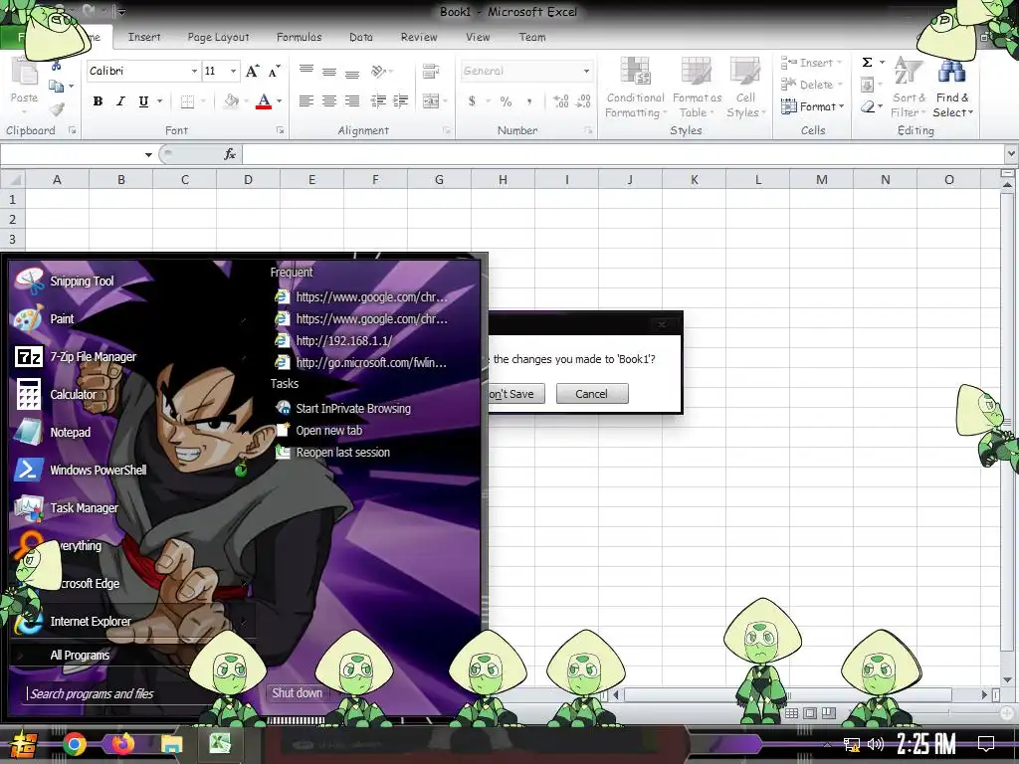The height and width of the screenshot is (764, 1019).
Task: Click the Font Color red A icon
Action: pyautogui.click(x=263, y=101)
